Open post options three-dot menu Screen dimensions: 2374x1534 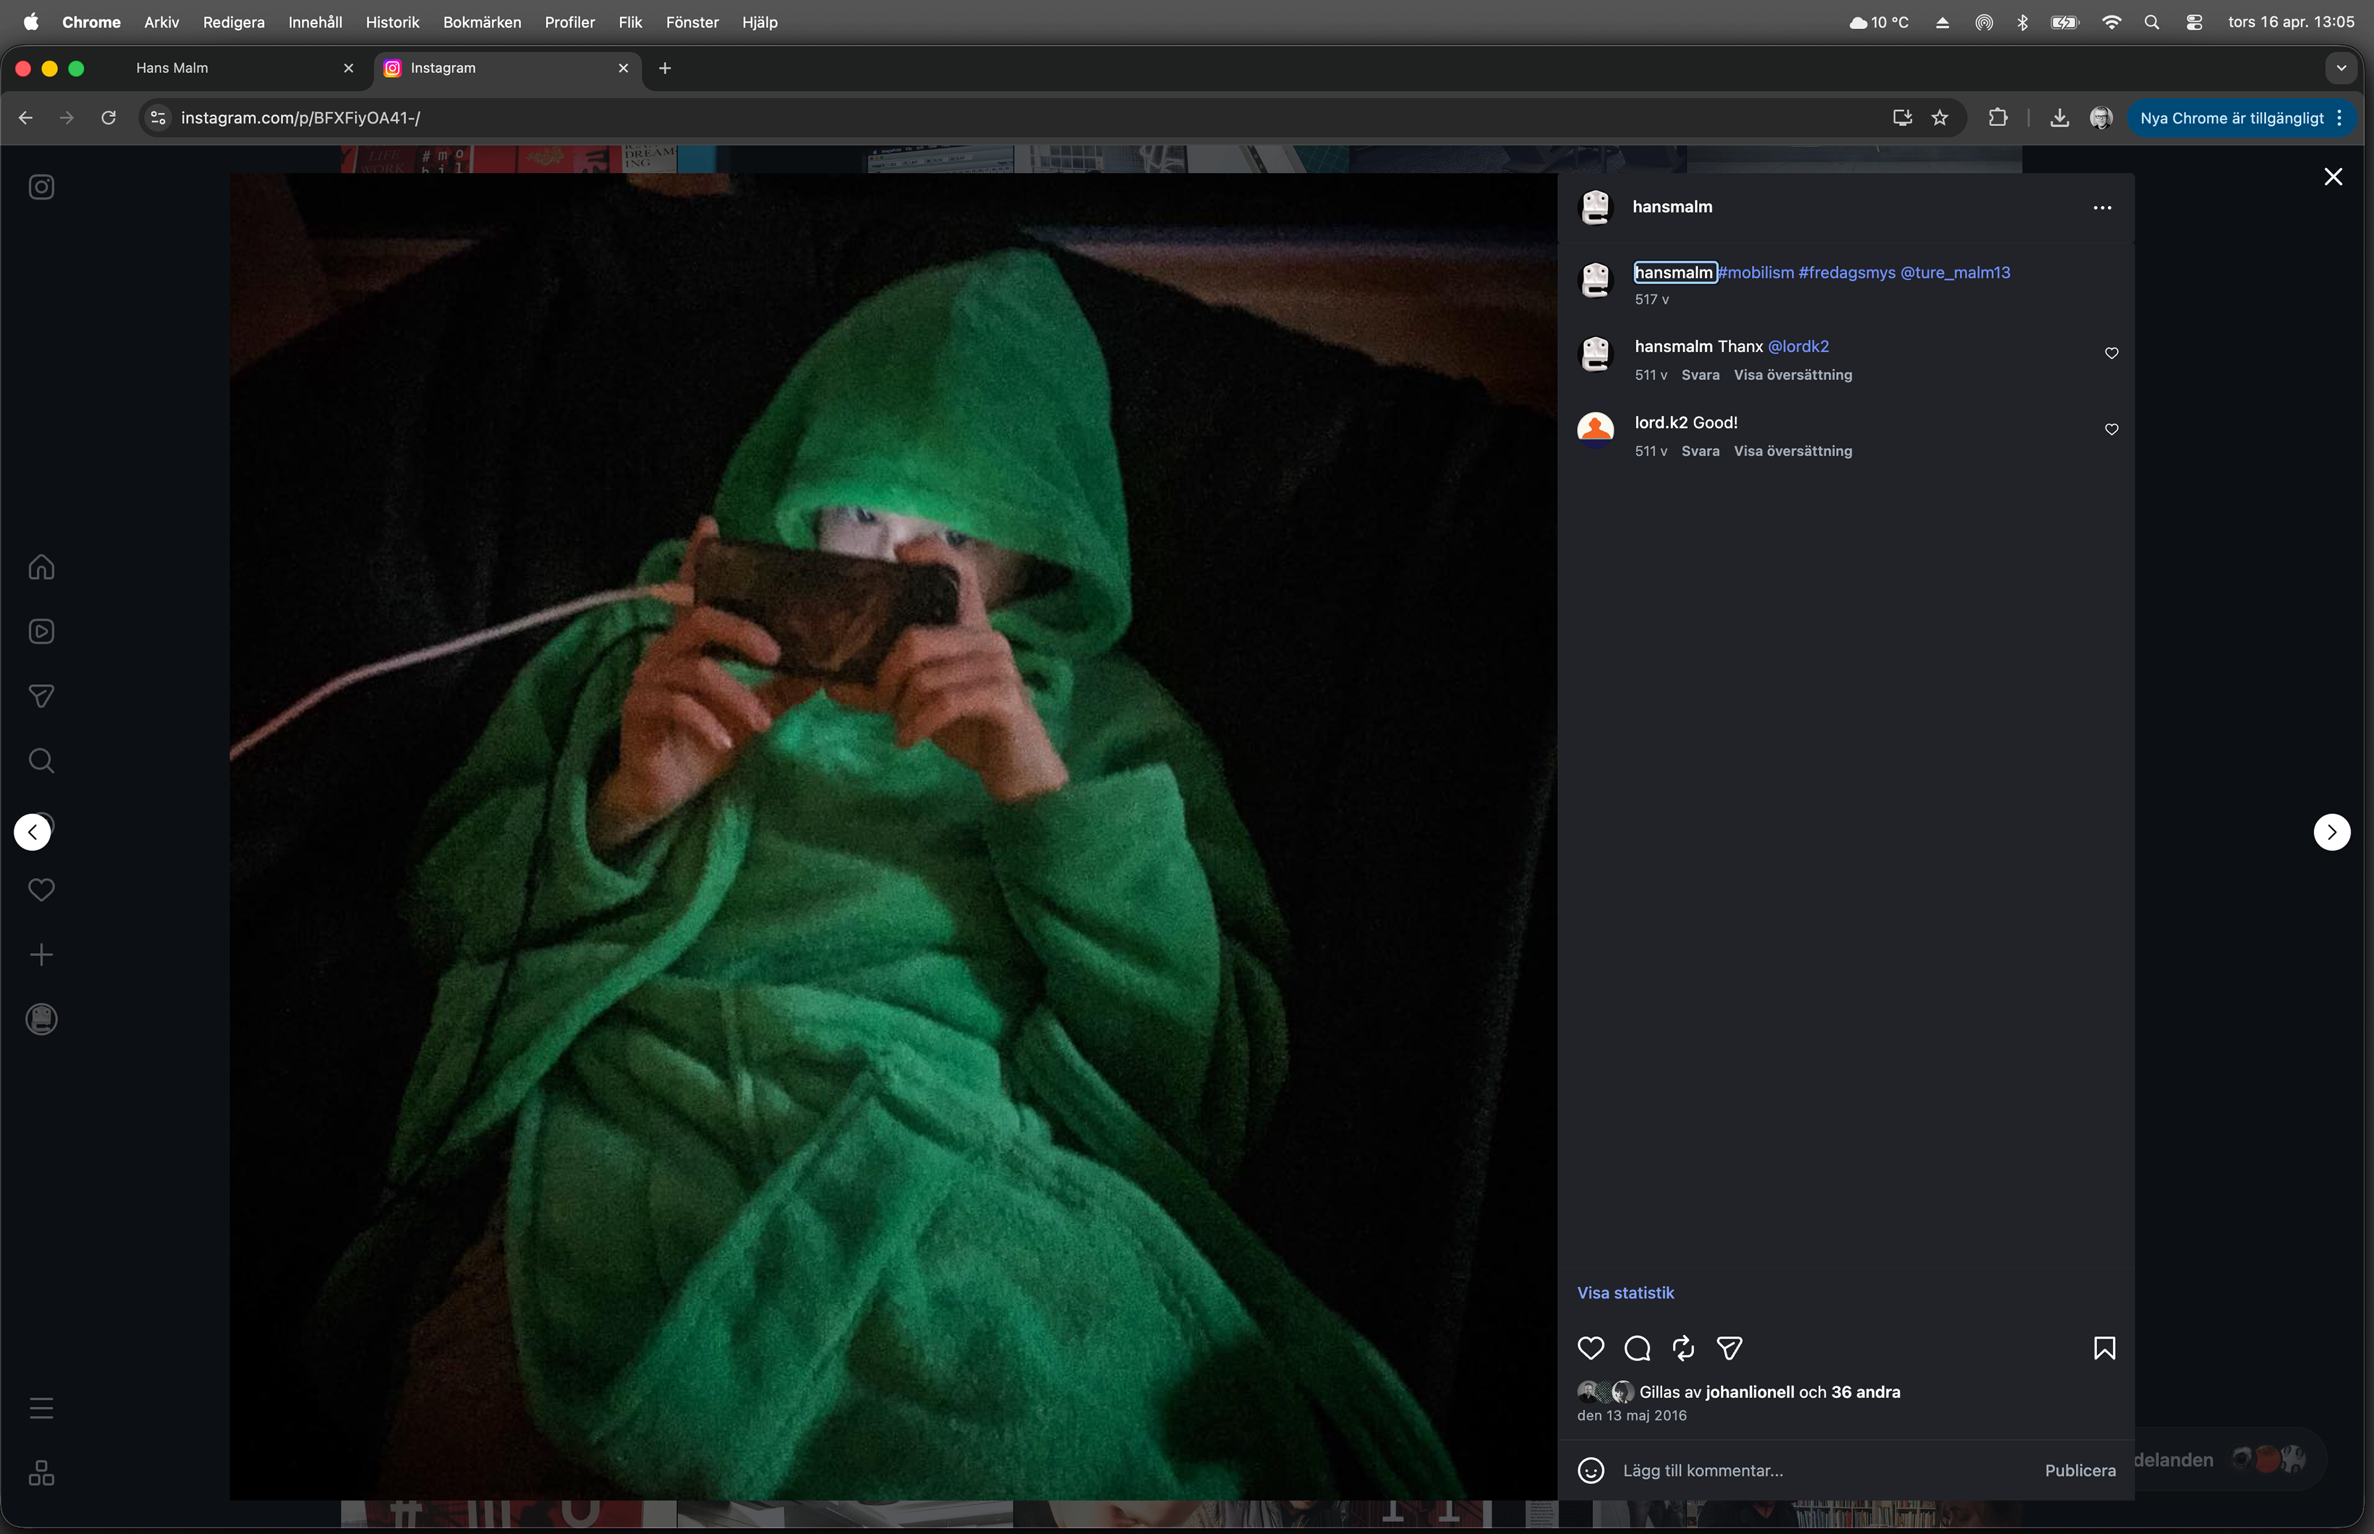[x=2102, y=207]
